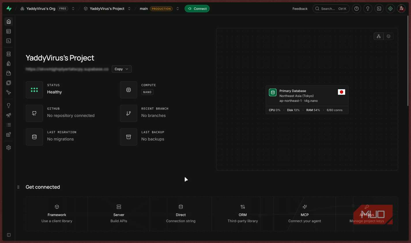Click the FREE plan badge

pos(63,9)
